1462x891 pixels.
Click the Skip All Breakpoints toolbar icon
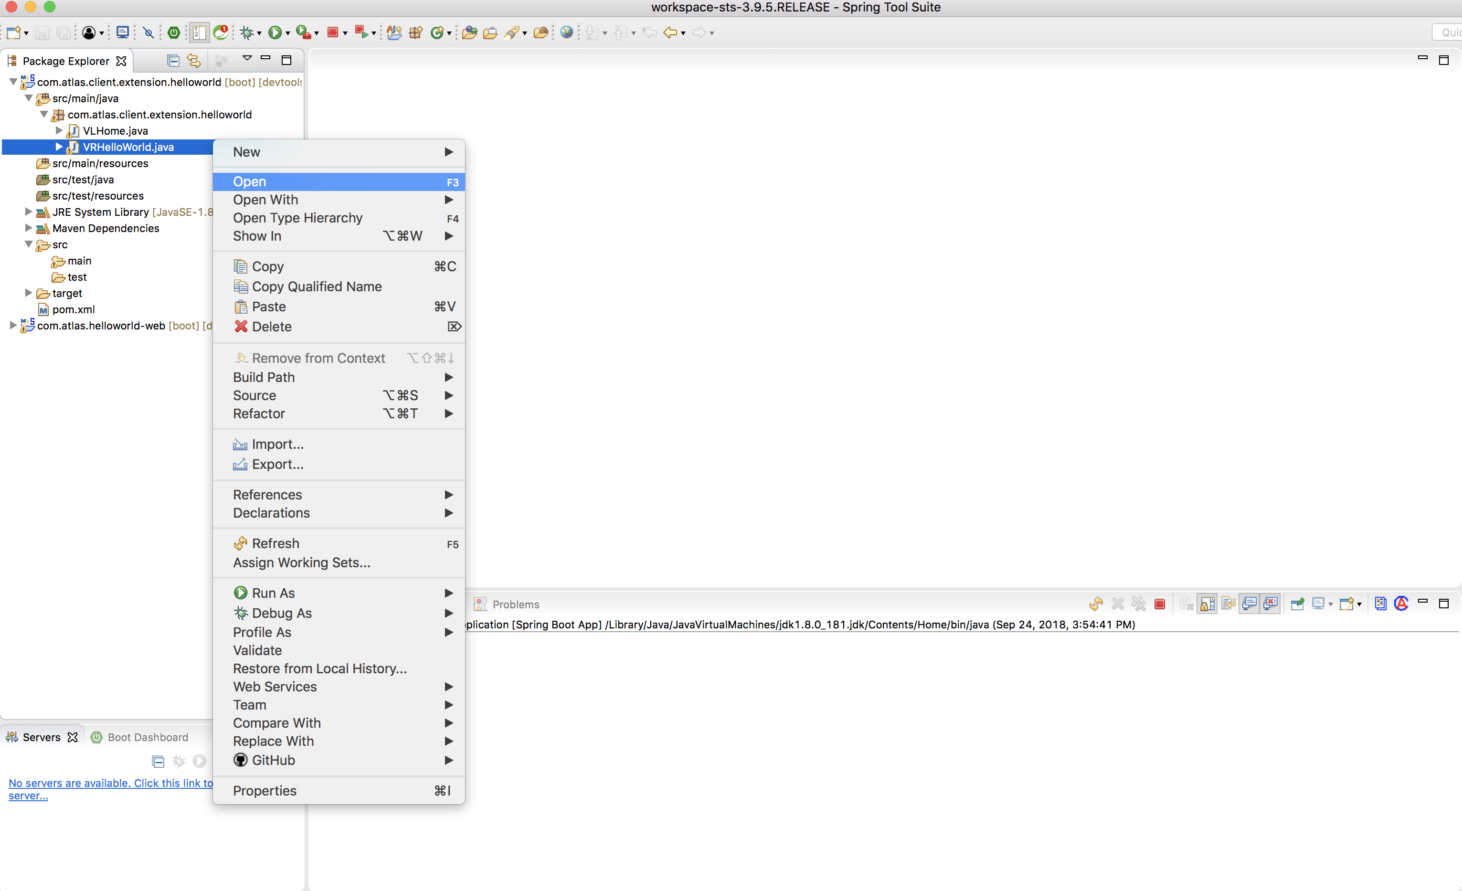[x=148, y=32]
